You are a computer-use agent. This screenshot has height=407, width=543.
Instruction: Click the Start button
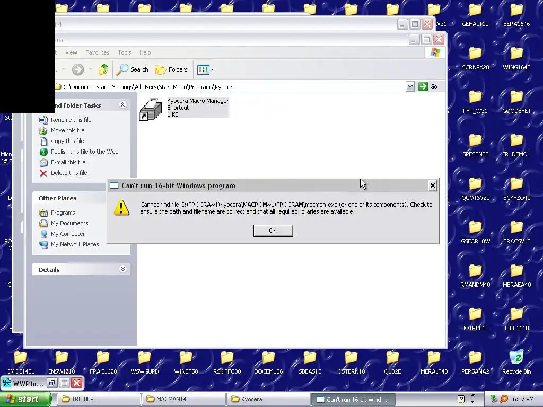25,400
